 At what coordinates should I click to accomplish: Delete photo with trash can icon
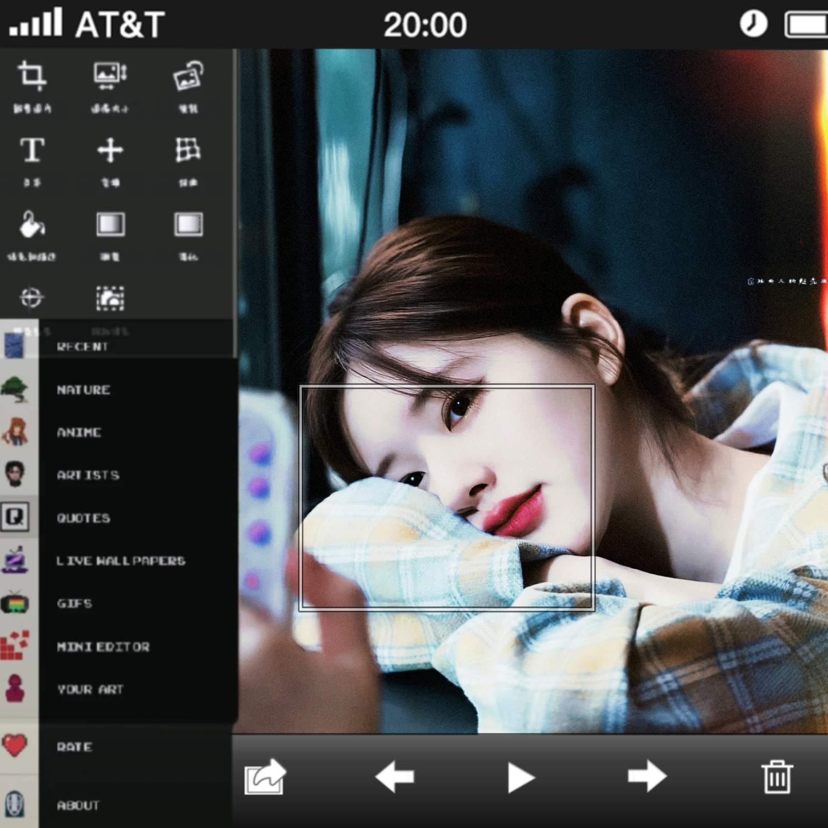click(x=777, y=777)
